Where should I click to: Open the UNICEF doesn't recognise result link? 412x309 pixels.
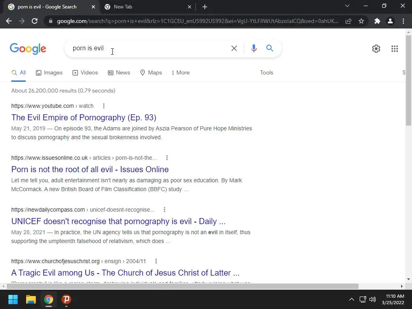(119, 221)
